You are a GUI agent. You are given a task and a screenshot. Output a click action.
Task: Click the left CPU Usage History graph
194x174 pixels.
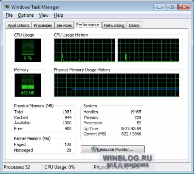[x=85, y=50]
